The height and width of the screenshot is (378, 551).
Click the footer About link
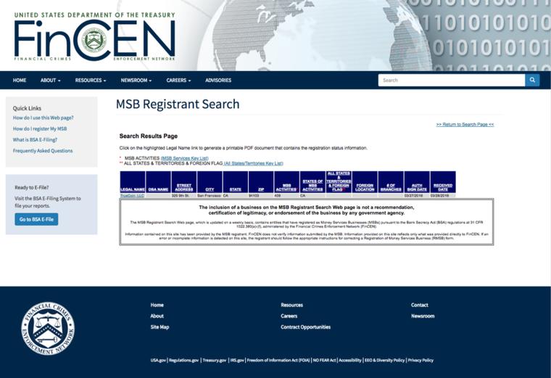pos(157,316)
